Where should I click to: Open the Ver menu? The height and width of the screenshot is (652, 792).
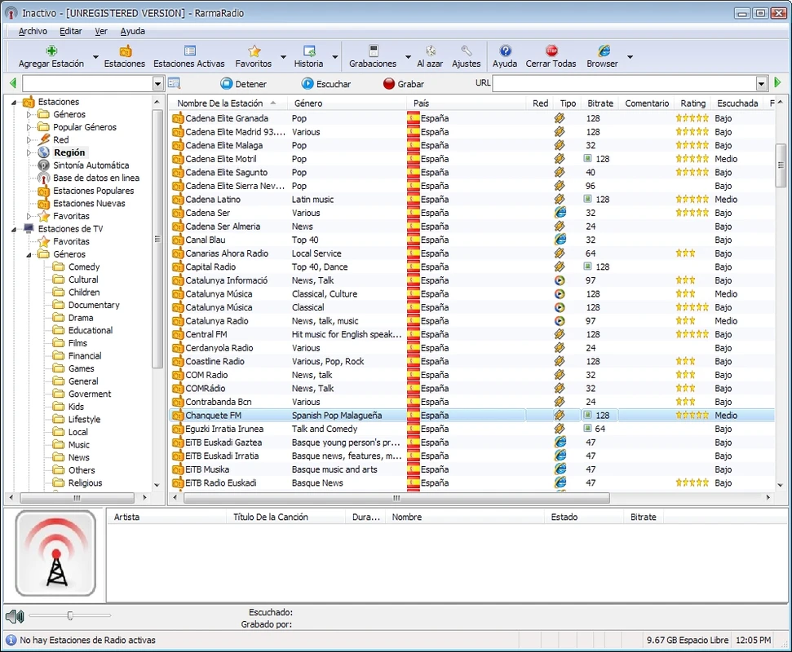[x=101, y=31]
